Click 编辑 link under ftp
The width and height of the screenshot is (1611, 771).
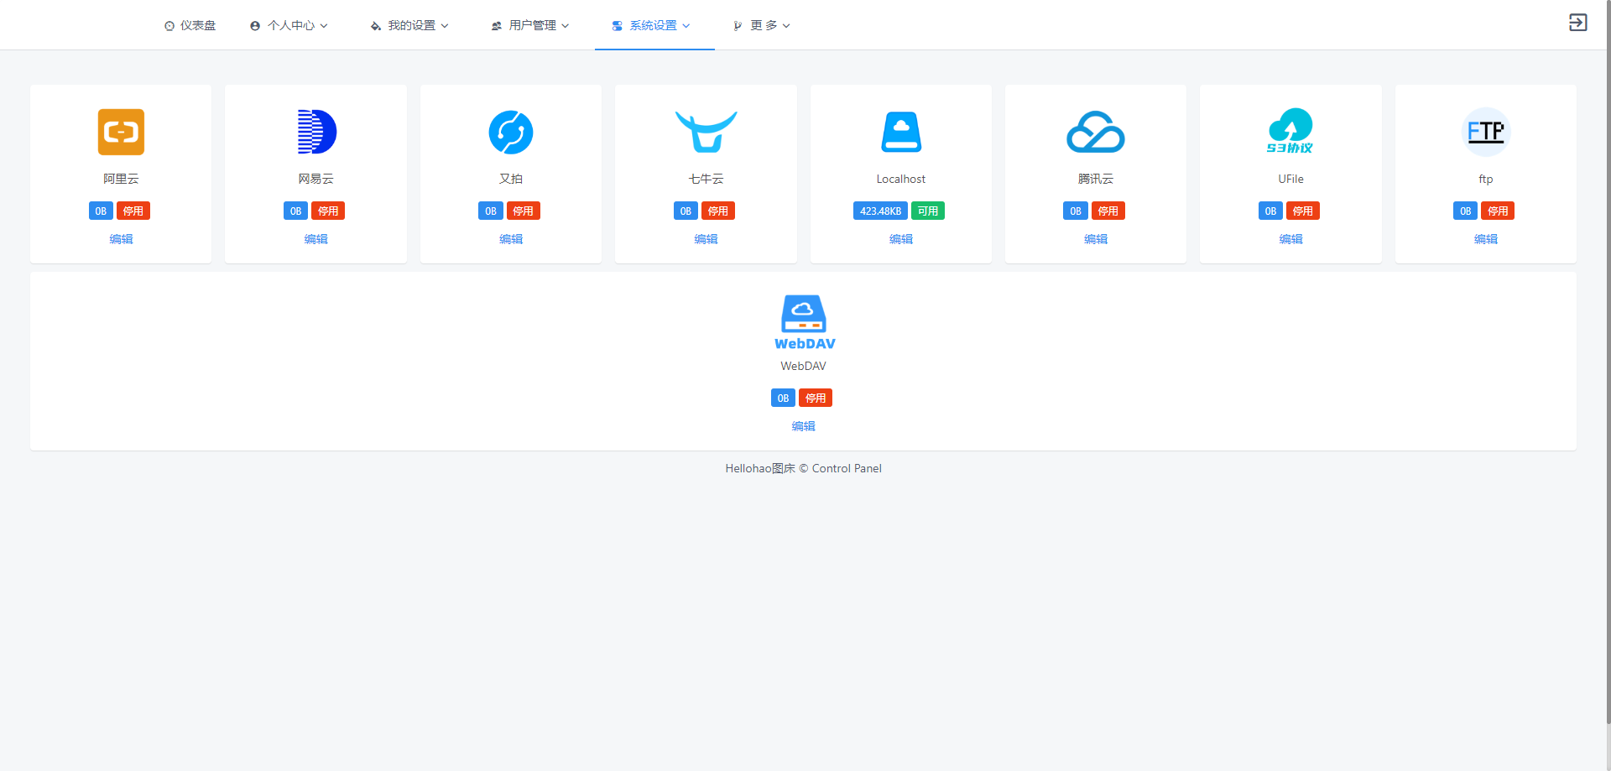coord(1486,239)
